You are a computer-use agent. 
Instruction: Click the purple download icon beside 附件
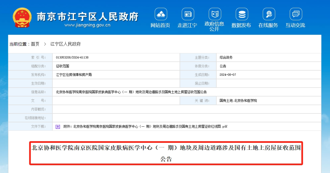(58, 127)
